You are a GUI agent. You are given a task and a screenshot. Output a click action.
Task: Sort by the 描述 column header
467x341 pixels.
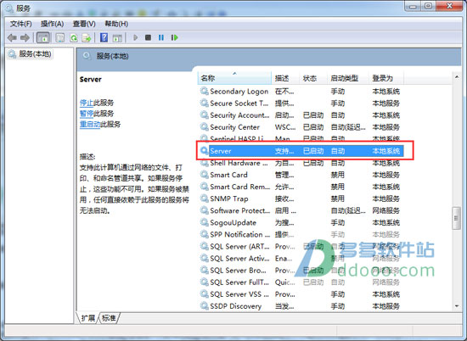click(285, 78)
